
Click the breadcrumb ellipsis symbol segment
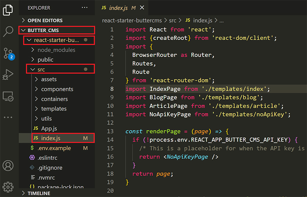coord(221,21)
